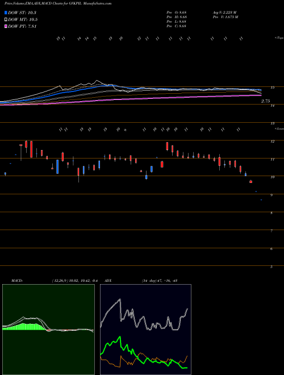
Task: Click the 'Pre H: 8.68' value
Action: tap(177, 17)
